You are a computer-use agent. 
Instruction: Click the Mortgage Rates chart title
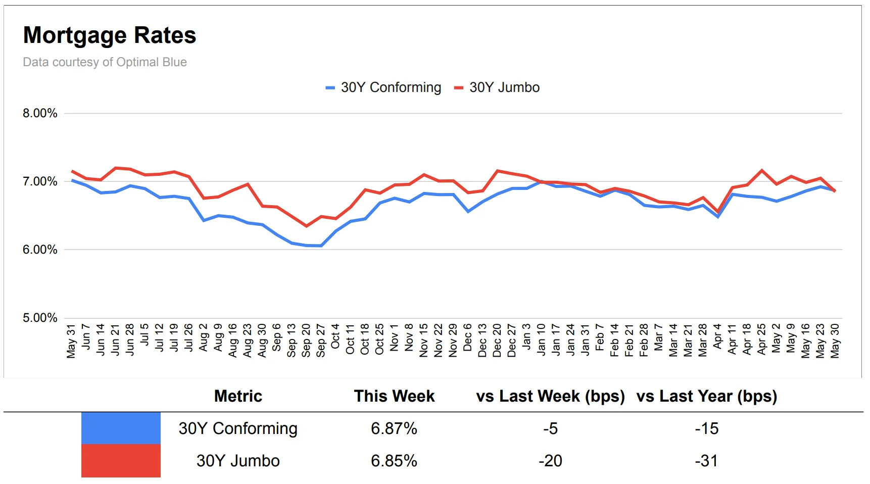pyautogui.click(x=110, y=35)
